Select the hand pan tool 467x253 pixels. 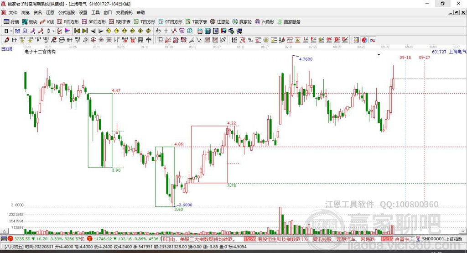[158, 31]
